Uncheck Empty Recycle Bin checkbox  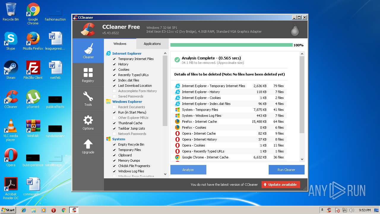tap(114, 144)
